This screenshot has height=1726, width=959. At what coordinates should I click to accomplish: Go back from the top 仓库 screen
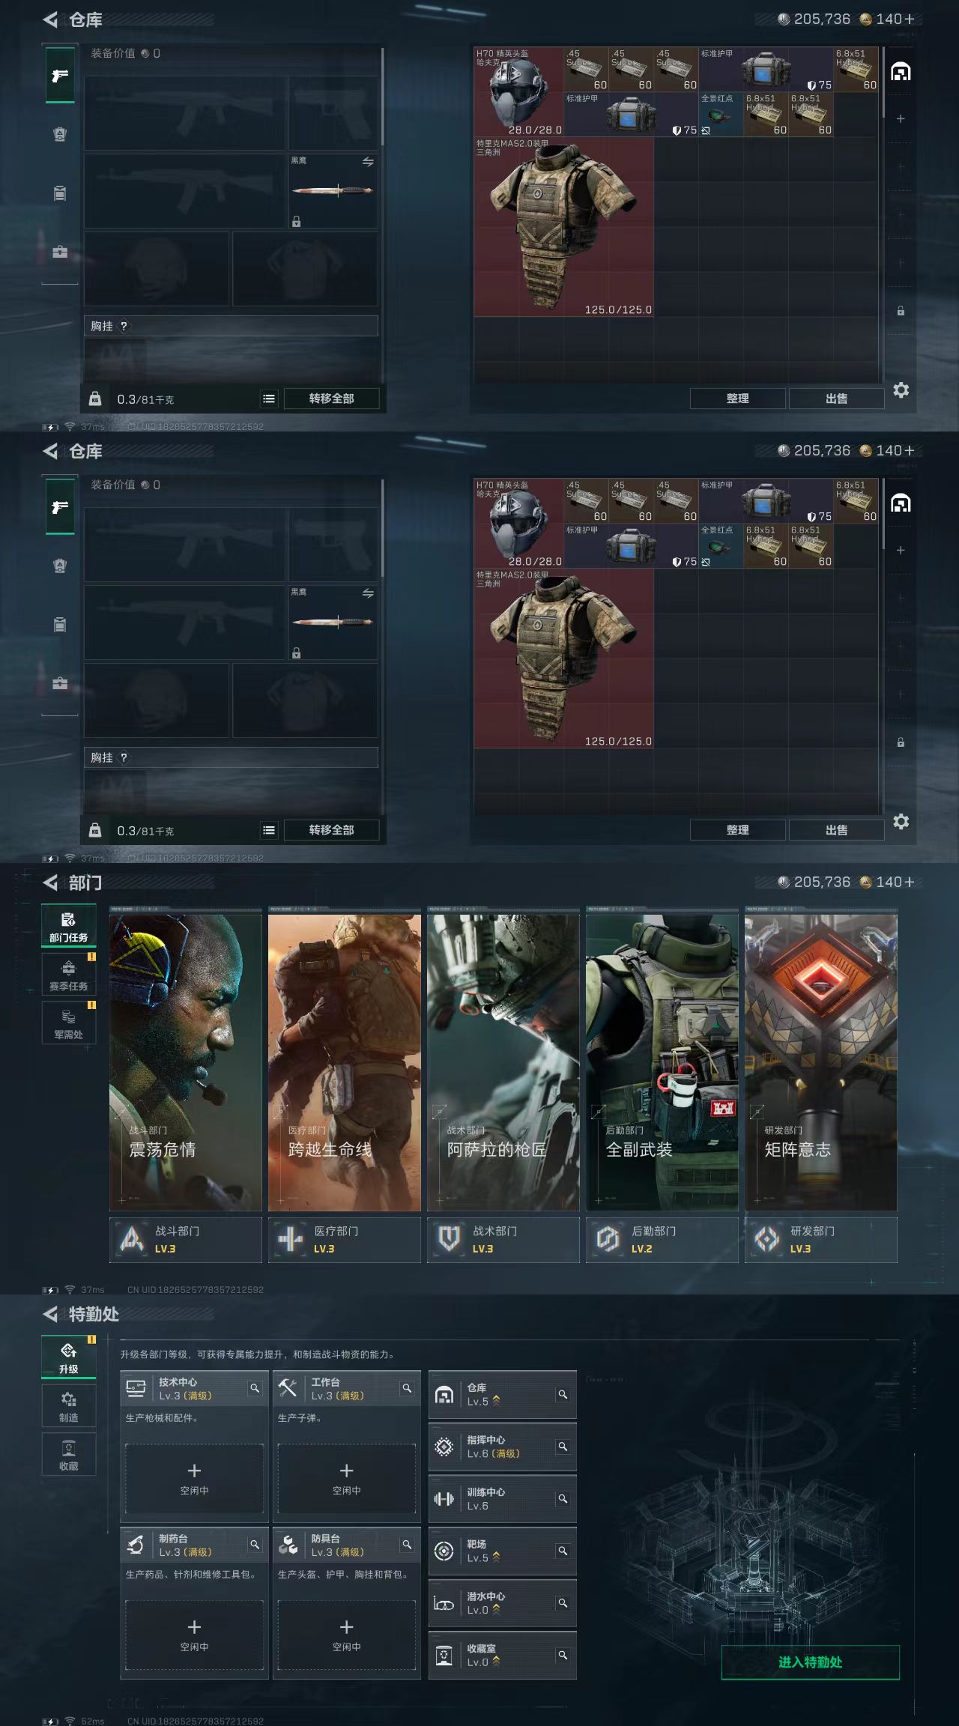[50, 19]
